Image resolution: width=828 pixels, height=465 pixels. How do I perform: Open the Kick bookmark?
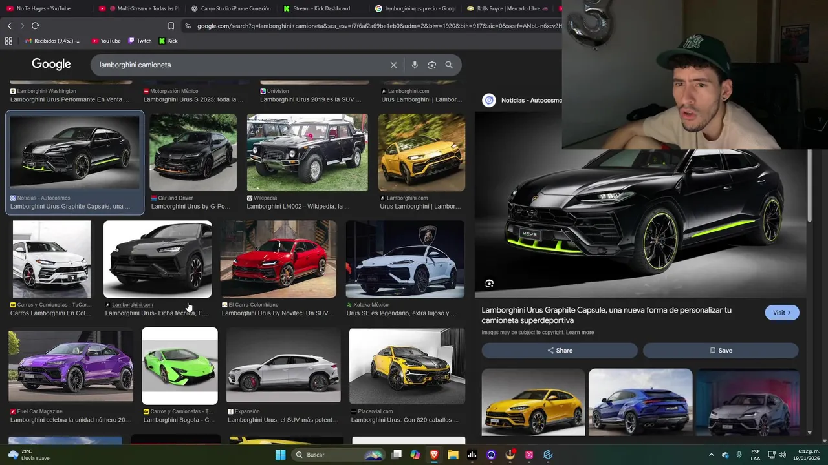[x=168, y=41]
